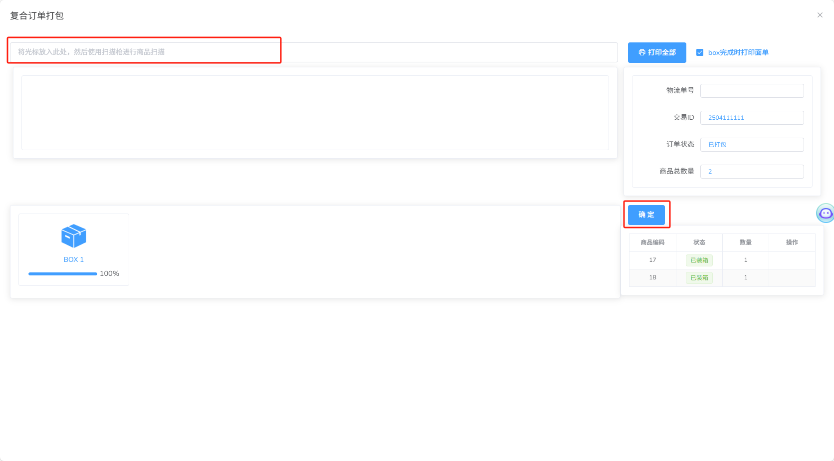Image resolution: width=834 pixels, height=461 pixels.
Task: Click the 交易ID field showing 2504111111
Action: [752, 118]
